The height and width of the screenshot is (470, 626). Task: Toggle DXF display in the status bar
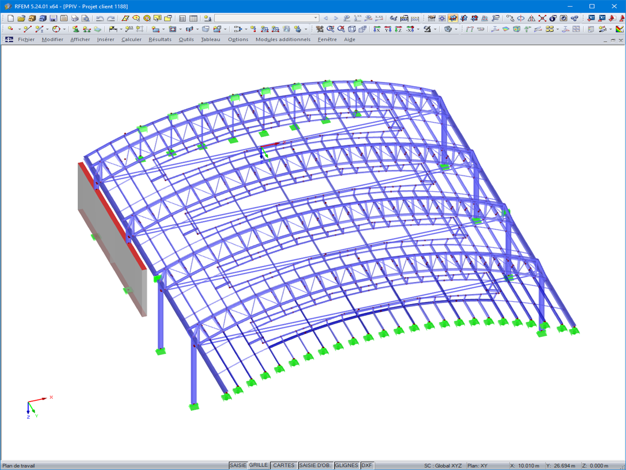click(x=367, y=465)
